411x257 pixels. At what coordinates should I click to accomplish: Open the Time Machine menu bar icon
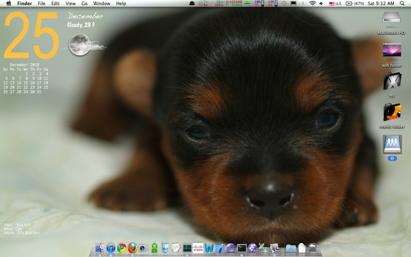(x=284, y=4)
